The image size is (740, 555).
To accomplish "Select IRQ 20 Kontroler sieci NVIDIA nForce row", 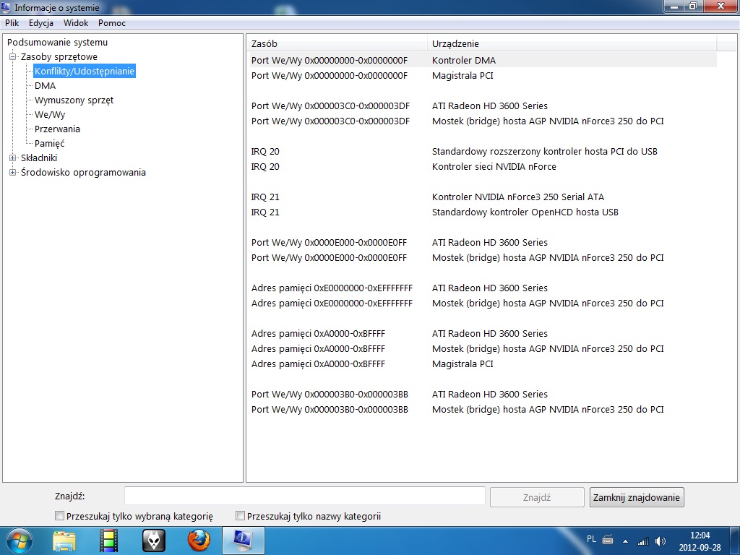I will (x=482, y=167).
